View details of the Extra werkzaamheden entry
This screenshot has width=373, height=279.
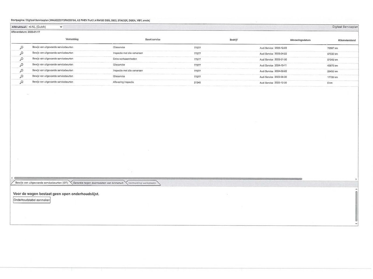click(21, 59)
